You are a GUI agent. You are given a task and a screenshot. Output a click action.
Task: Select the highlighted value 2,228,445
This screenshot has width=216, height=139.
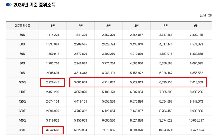pos(53,82)
